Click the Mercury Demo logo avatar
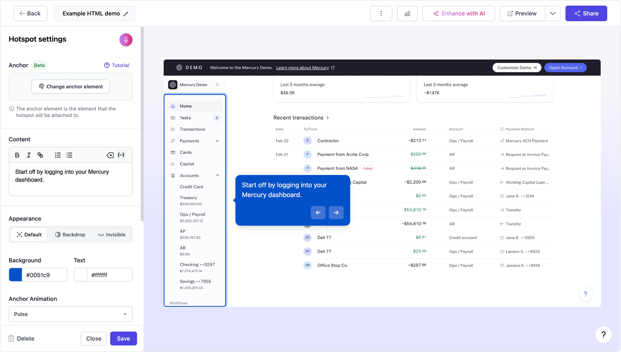Screen dimensions: 621x352 tap(173, 85)
